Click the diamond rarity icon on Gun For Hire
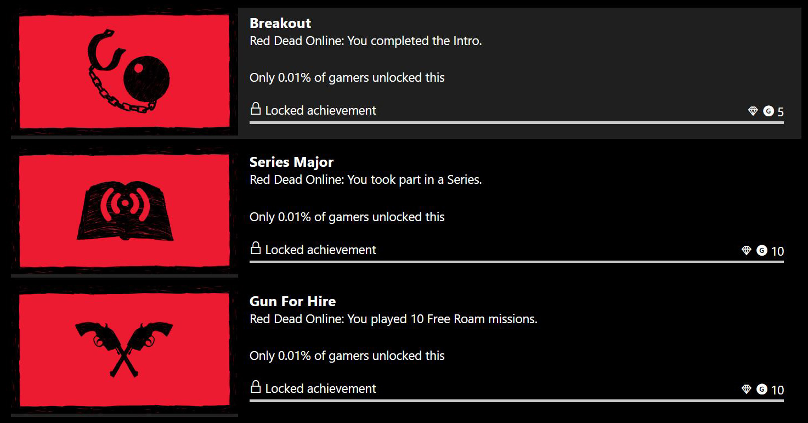 click(747, 390)
